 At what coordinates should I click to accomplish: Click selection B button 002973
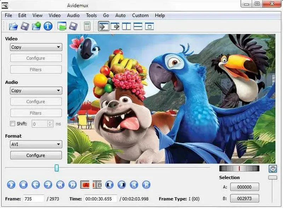(x=244, y=198)
